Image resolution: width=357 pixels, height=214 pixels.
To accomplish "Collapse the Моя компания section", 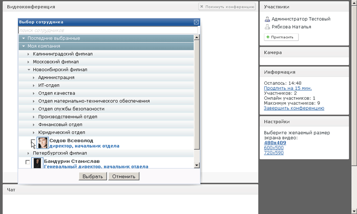I will (x=24, y=46).
